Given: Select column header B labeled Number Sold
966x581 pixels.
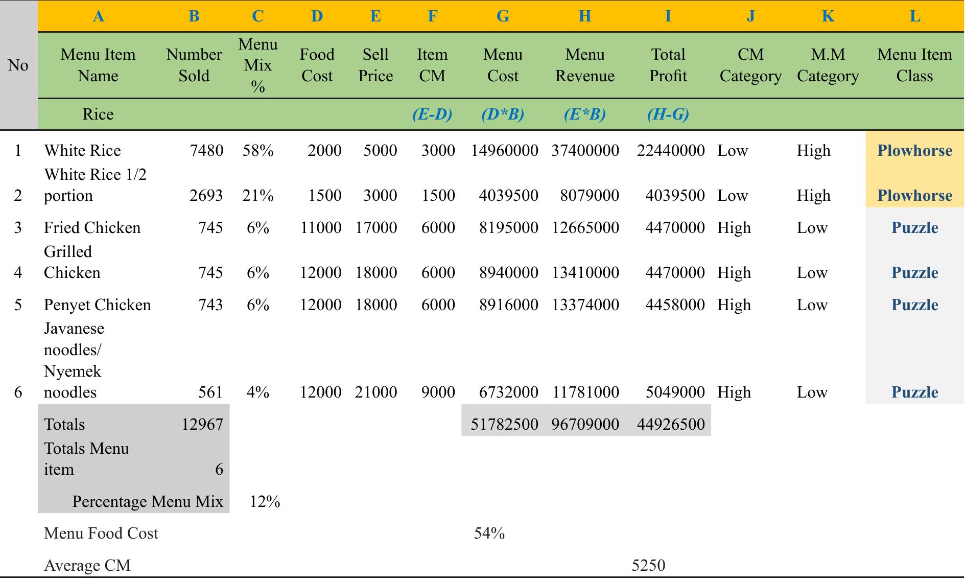Looking at the screenshot, I should tap(193, 65).
